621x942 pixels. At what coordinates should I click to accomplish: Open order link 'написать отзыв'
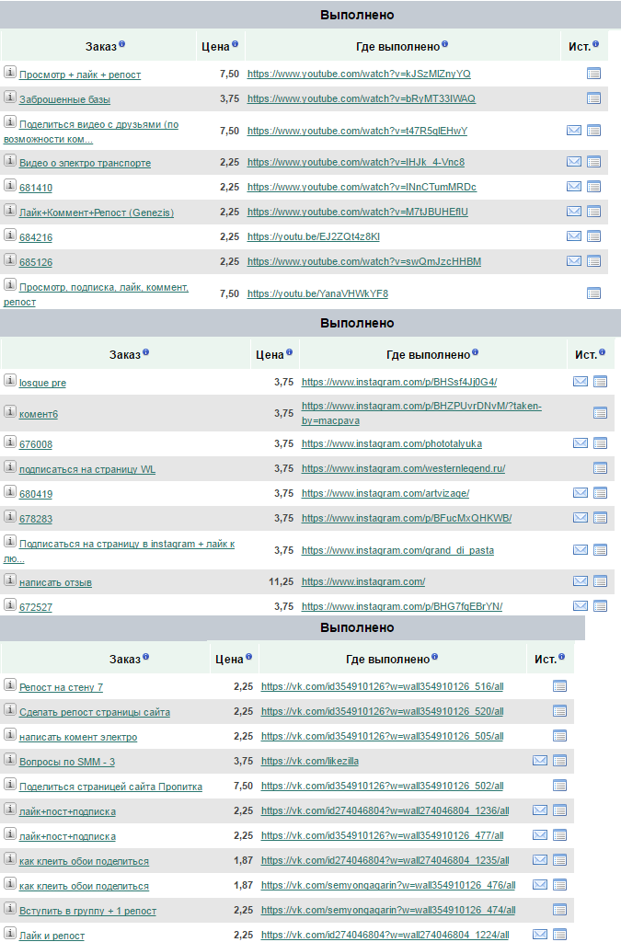(55, 582)
